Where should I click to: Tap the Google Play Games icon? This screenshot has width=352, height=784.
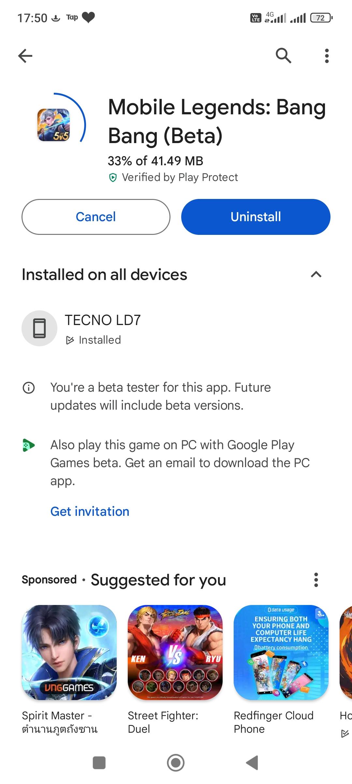[x=29, y=446]
